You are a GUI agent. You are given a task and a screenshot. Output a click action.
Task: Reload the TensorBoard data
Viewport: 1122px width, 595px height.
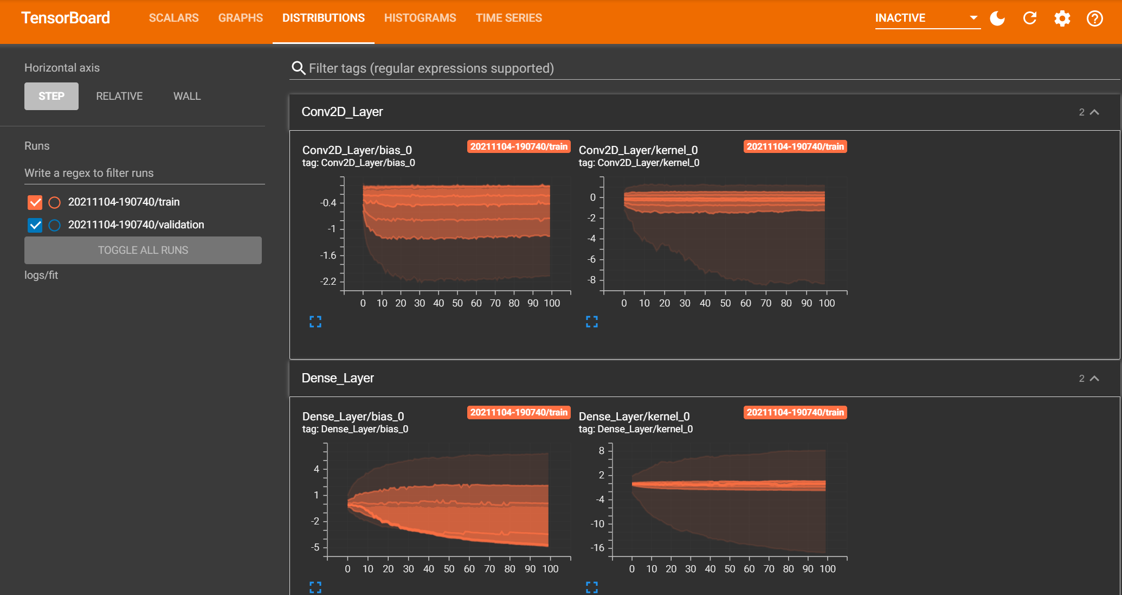click(x=1030, y=18)
